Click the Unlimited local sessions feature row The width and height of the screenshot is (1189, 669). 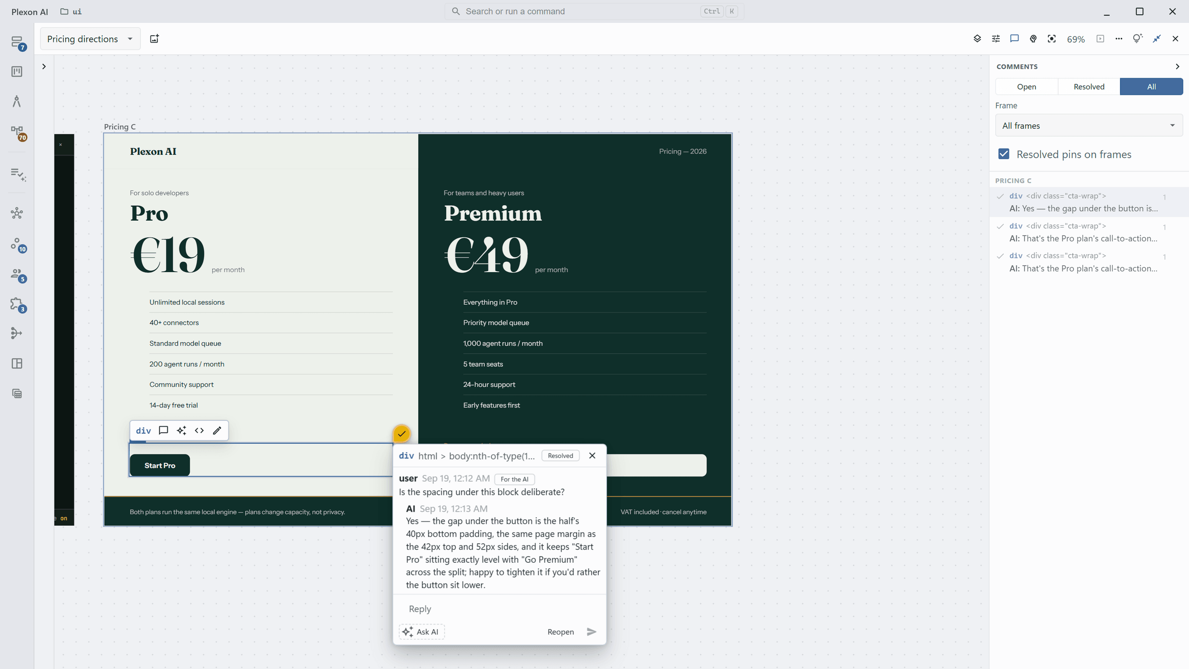coord(271,302)
